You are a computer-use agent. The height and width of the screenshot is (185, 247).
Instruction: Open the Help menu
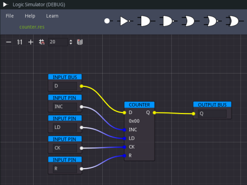(30, 16)
